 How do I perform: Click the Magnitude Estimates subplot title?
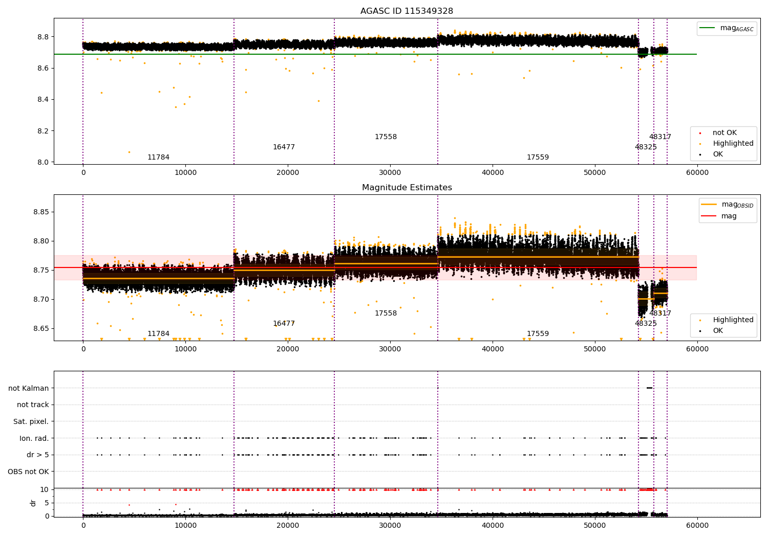pyautogui.click(x=407, y=188)
